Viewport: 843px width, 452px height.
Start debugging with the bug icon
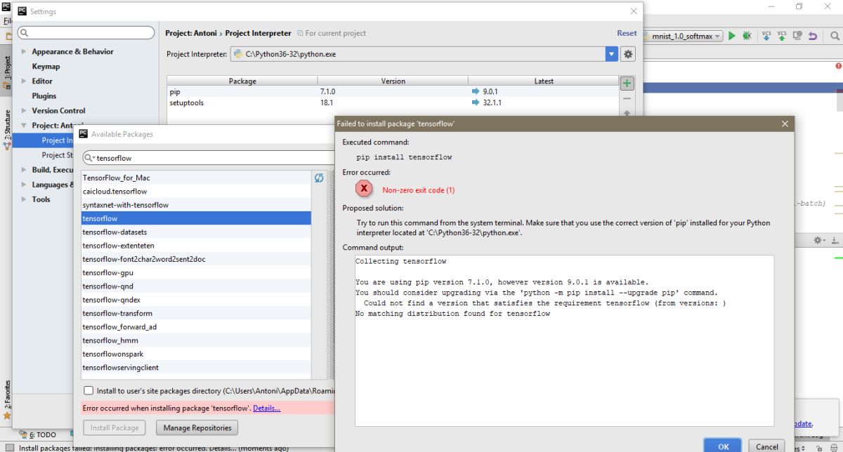pos(747,36)
